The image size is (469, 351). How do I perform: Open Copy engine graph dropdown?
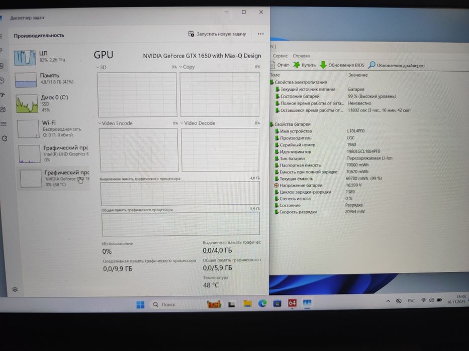(x=187, y=67)
